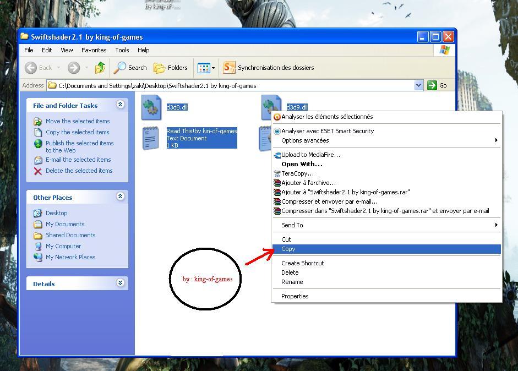The height and width of the screenshot is (371, 518).
Task: Open the address bar dropdown arrow
Action: [x=418, y=85]
